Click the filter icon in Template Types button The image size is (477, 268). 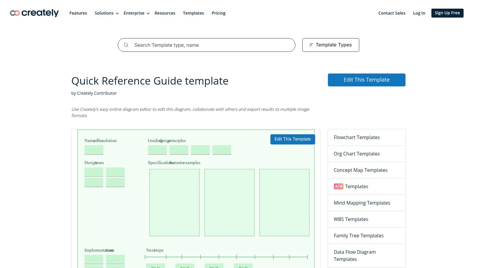311,45
